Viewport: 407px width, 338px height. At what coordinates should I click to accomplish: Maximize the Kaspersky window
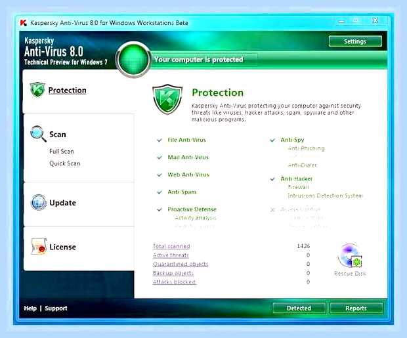pyautogui.click(x=356, y=20)
